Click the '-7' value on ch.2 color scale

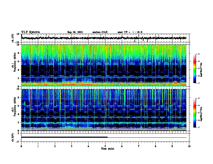(x=198, y=127)
